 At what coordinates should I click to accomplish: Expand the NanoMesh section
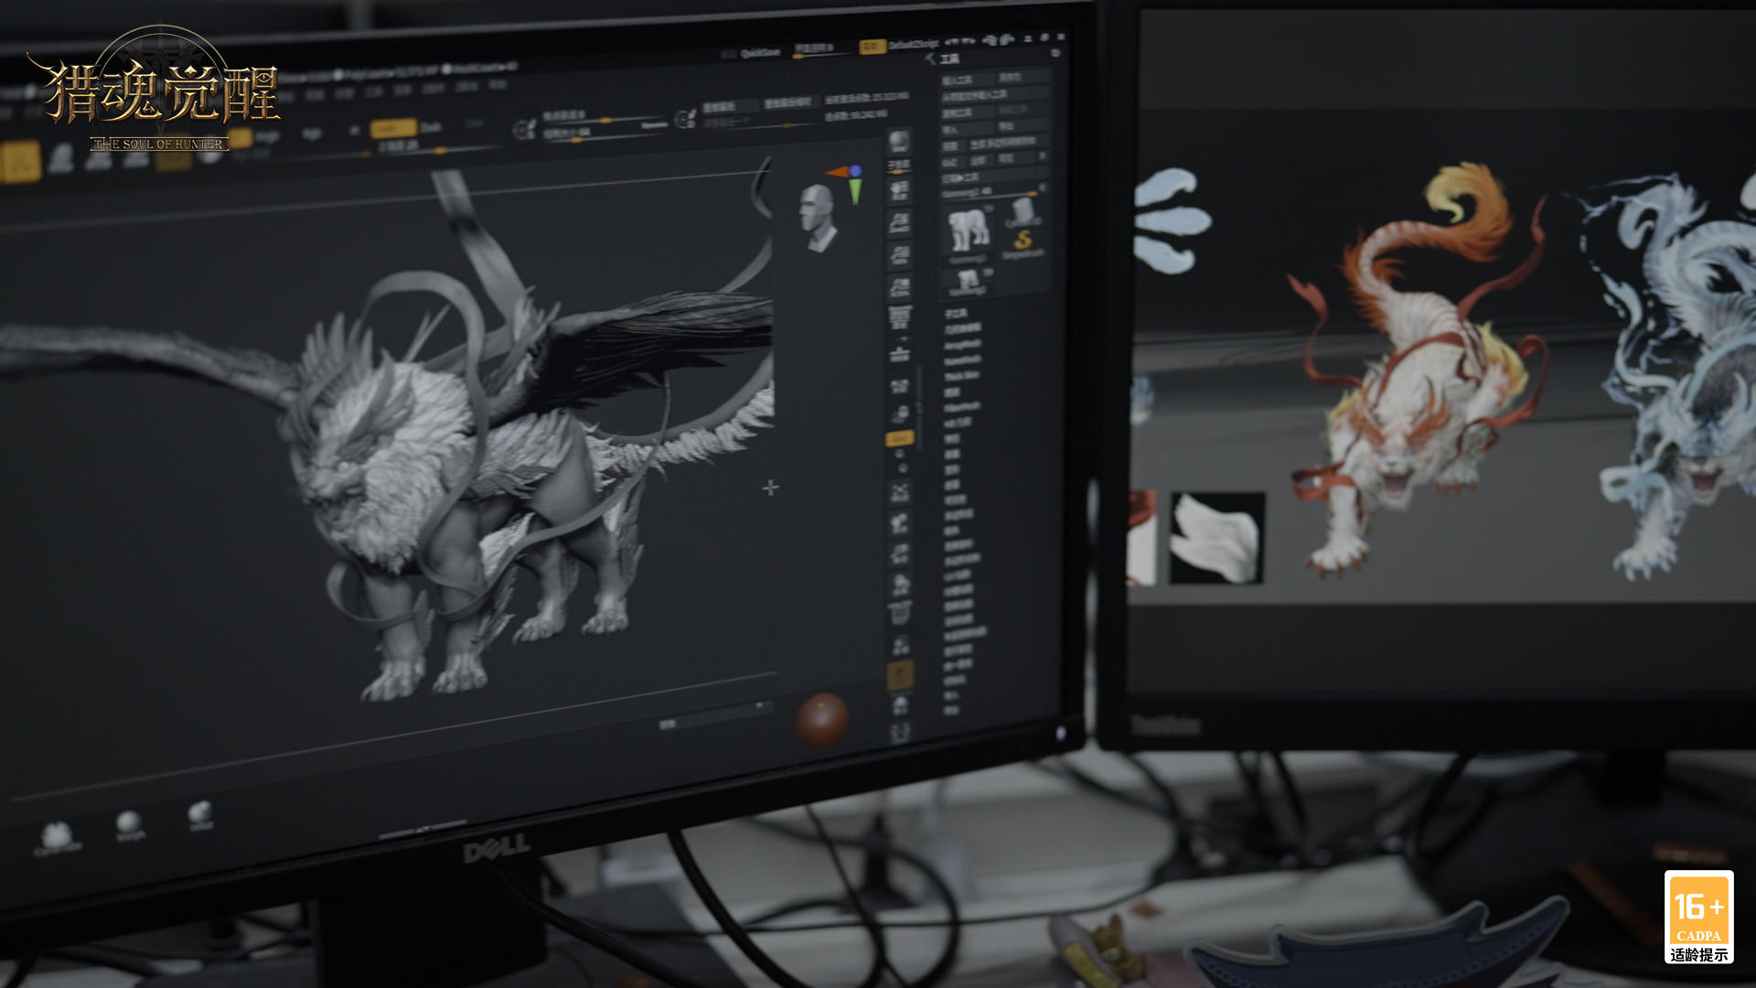pos(962,360)
